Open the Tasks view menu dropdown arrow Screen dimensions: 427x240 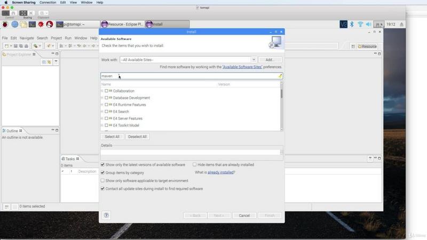point(370,158)
